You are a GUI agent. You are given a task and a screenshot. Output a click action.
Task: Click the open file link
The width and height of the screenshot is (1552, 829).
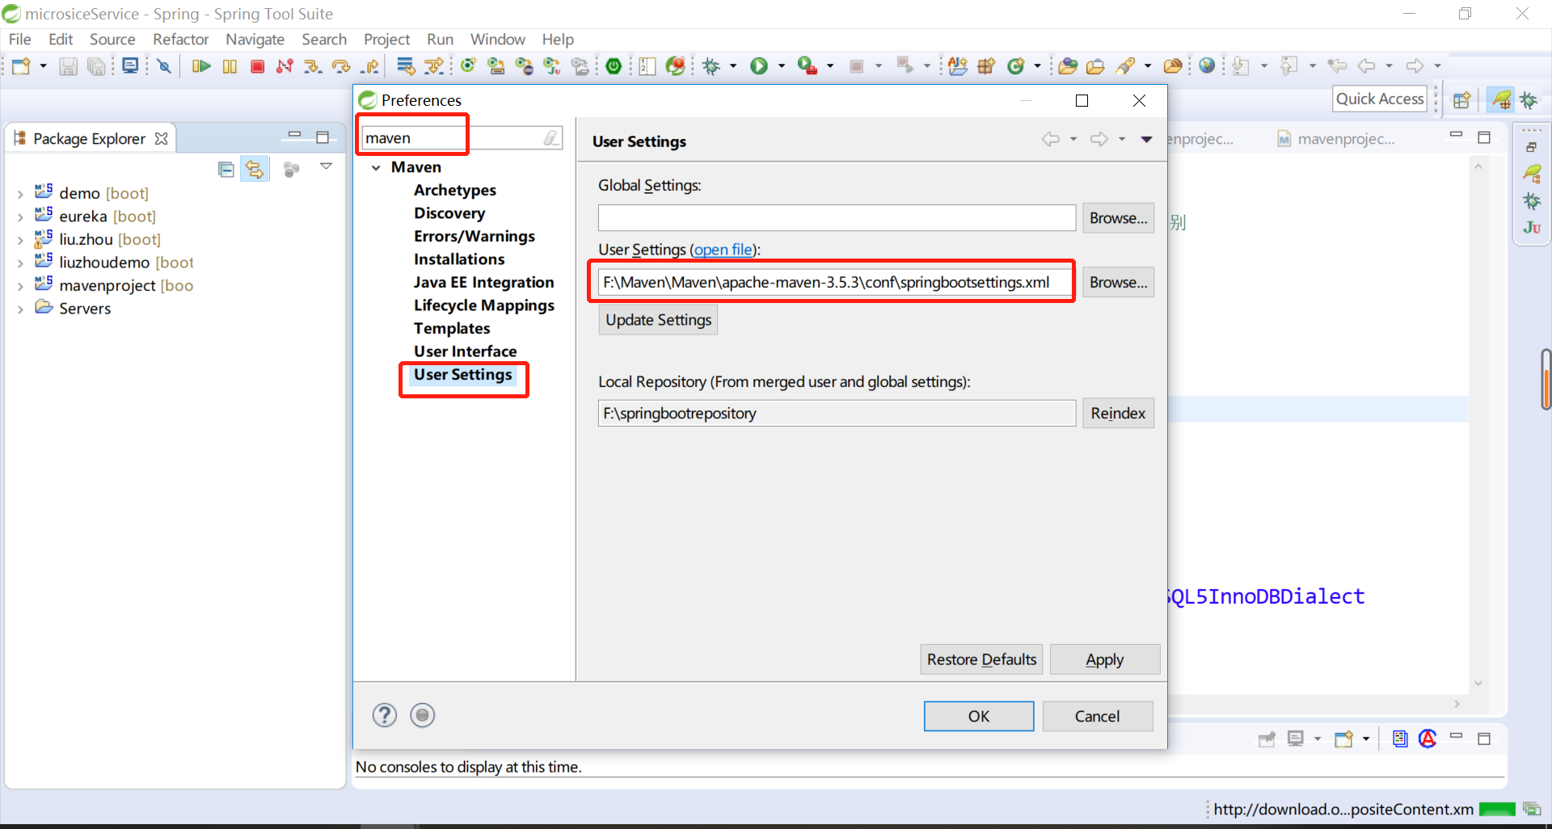[x=723, y=250]
